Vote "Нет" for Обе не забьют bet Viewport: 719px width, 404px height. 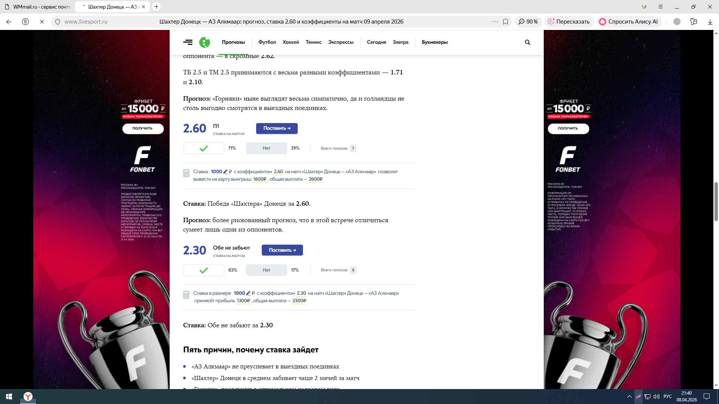click(266, 270)
